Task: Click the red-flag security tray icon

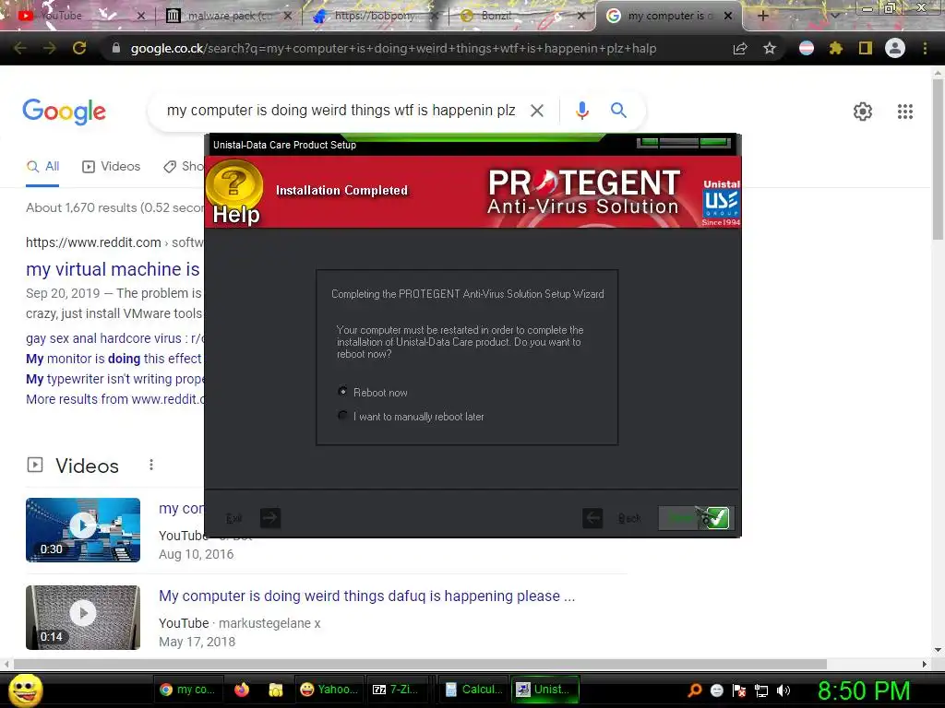Action: point(739,690)
